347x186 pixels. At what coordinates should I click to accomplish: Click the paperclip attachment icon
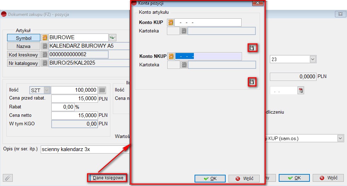pyautogui.click(x=8, y=178)
